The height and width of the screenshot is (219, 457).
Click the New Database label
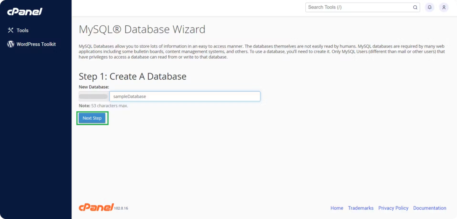pos(94,87)
